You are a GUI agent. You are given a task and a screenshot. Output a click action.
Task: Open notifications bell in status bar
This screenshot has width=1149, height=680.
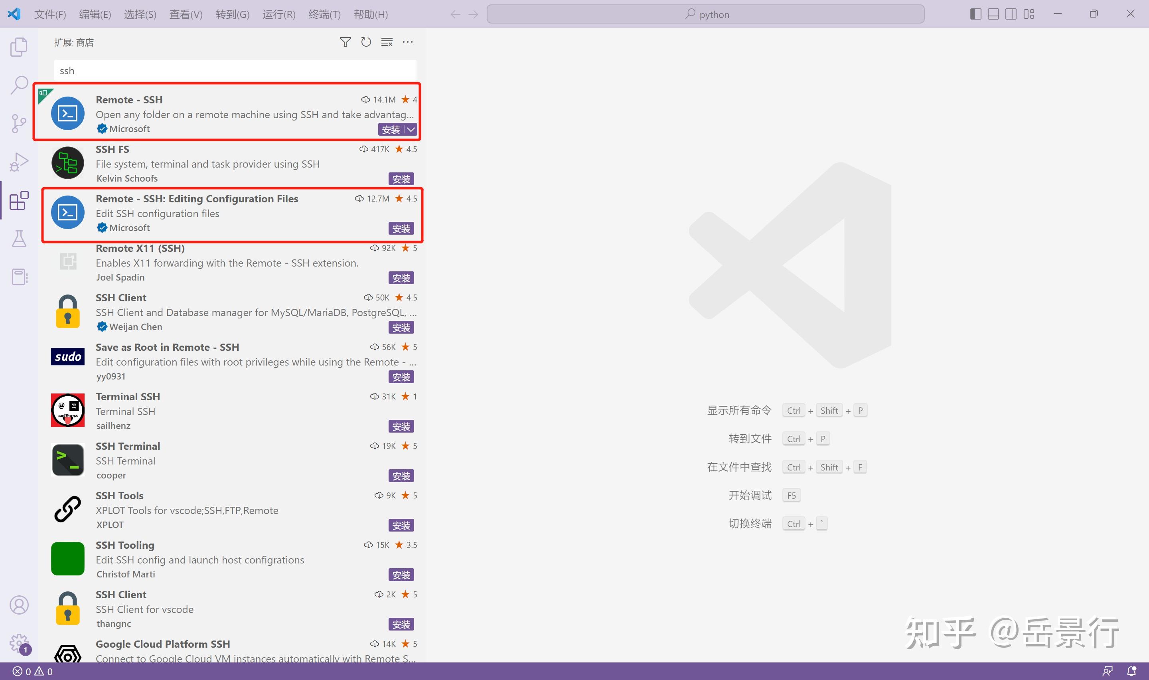tap(1131, 671)
